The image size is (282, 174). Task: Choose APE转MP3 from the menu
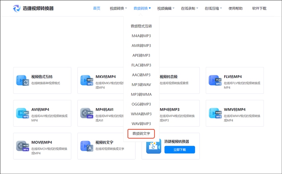141,55
